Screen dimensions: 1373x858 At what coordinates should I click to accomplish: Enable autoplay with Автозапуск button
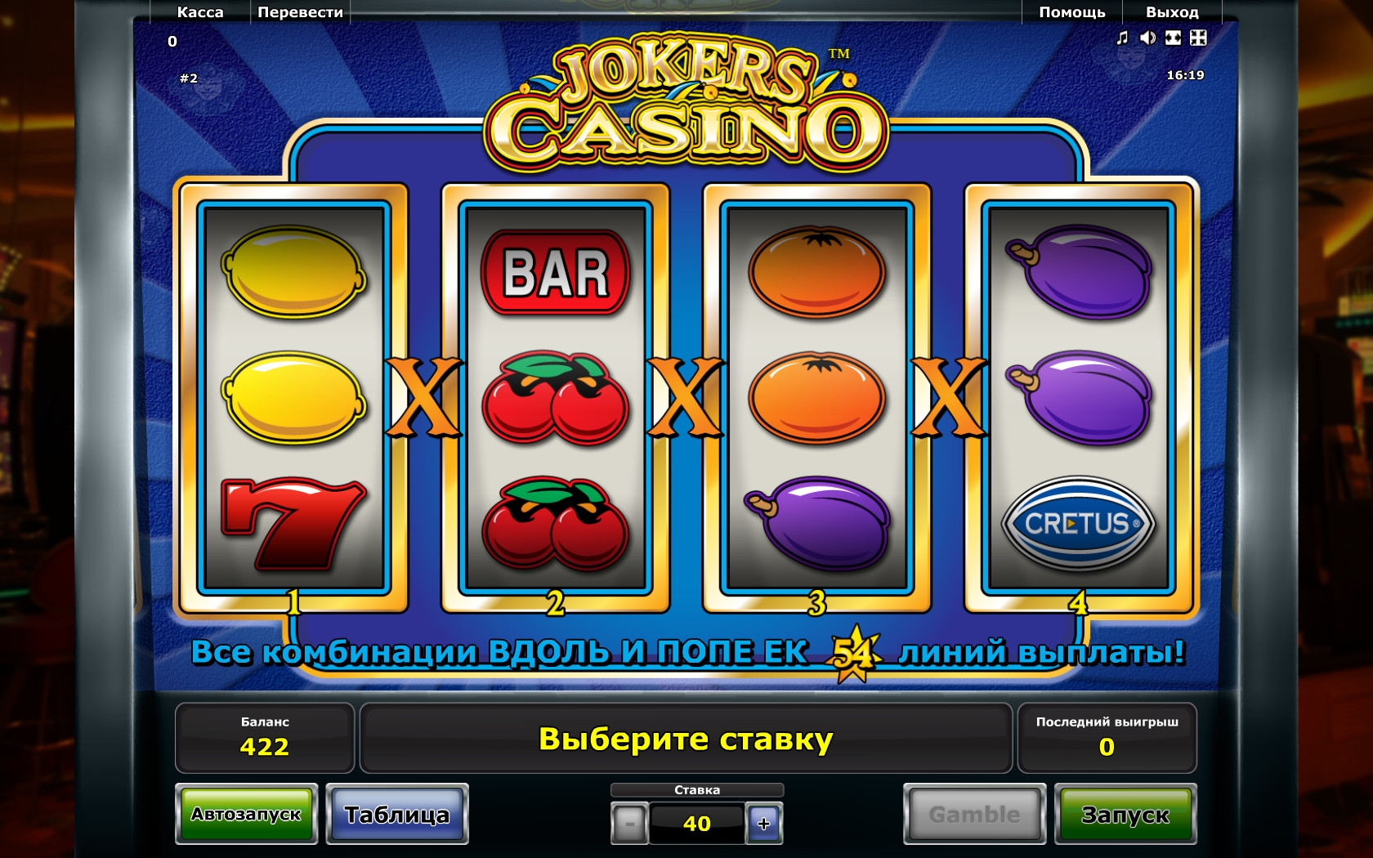click(246, 815)
